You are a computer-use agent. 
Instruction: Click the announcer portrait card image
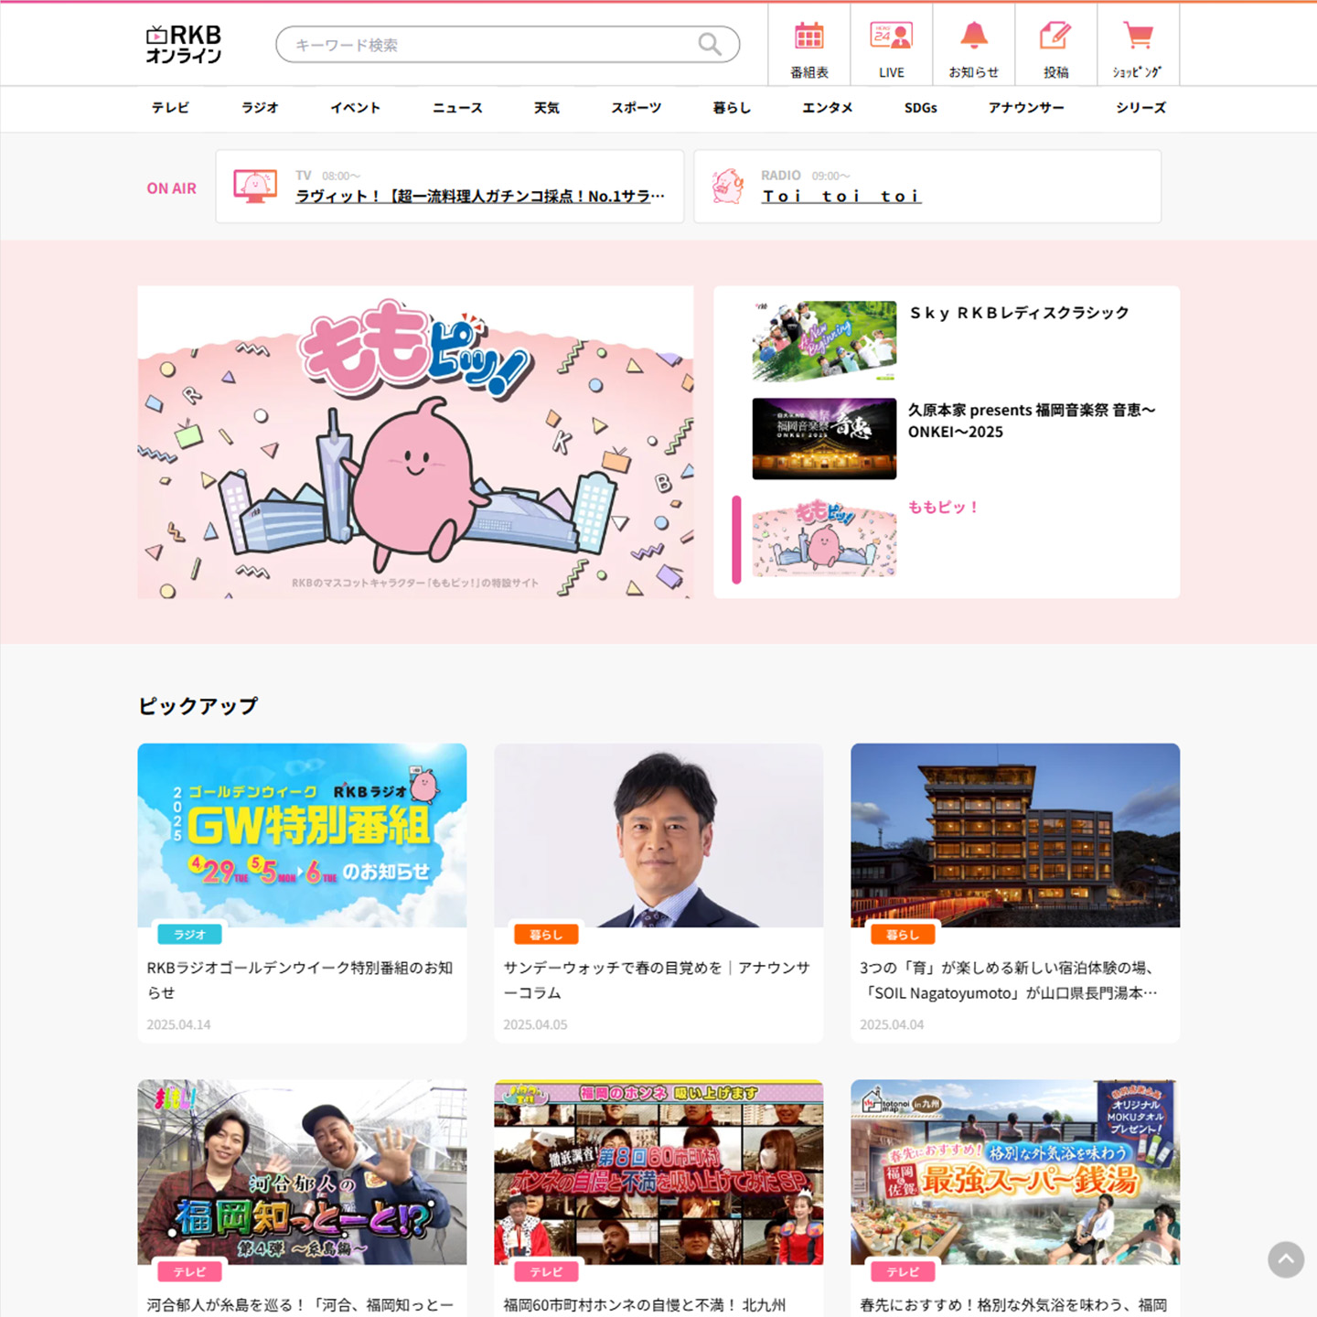(x=658, y=835)
